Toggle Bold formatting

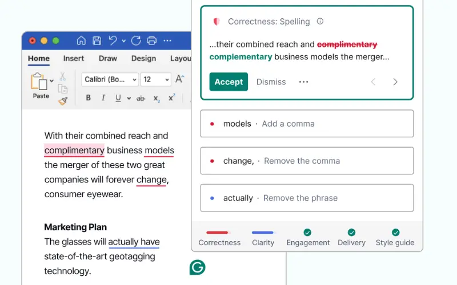[89, 98]
